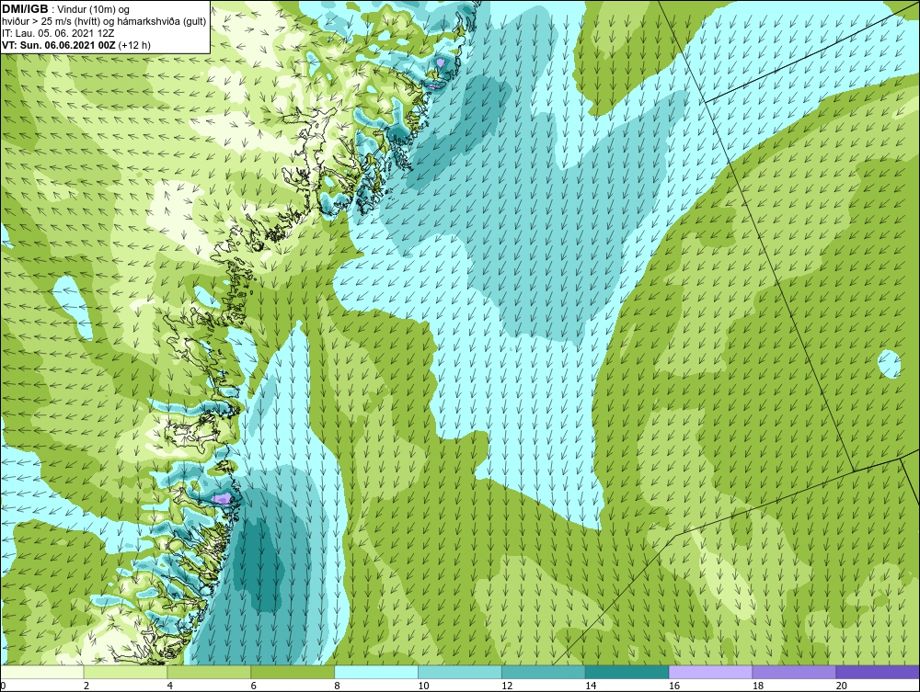Click the 18–20 m/s purple legend swatch

coord(795,672)
